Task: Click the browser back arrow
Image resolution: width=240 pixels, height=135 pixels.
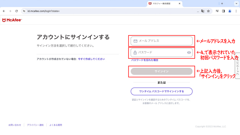Action: [4, 11]
